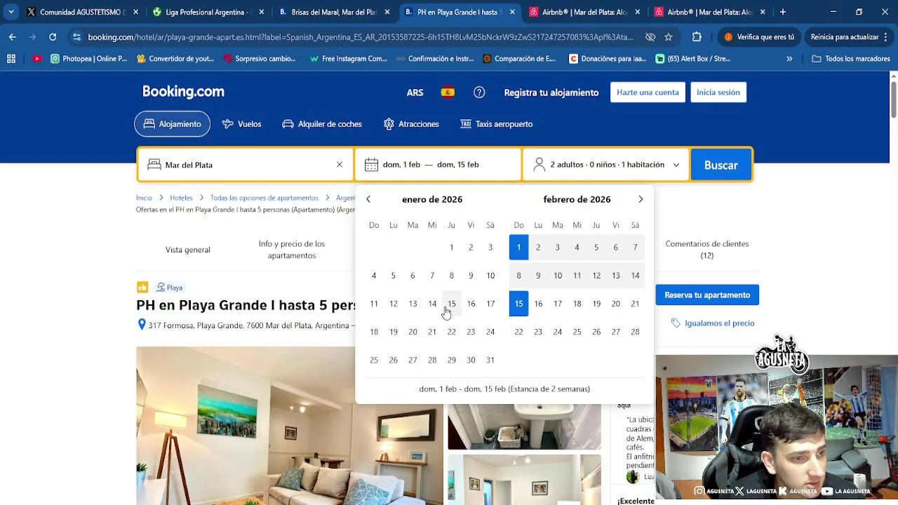Go back in browser history
The image size is (898, 505).
click(13, 36)
